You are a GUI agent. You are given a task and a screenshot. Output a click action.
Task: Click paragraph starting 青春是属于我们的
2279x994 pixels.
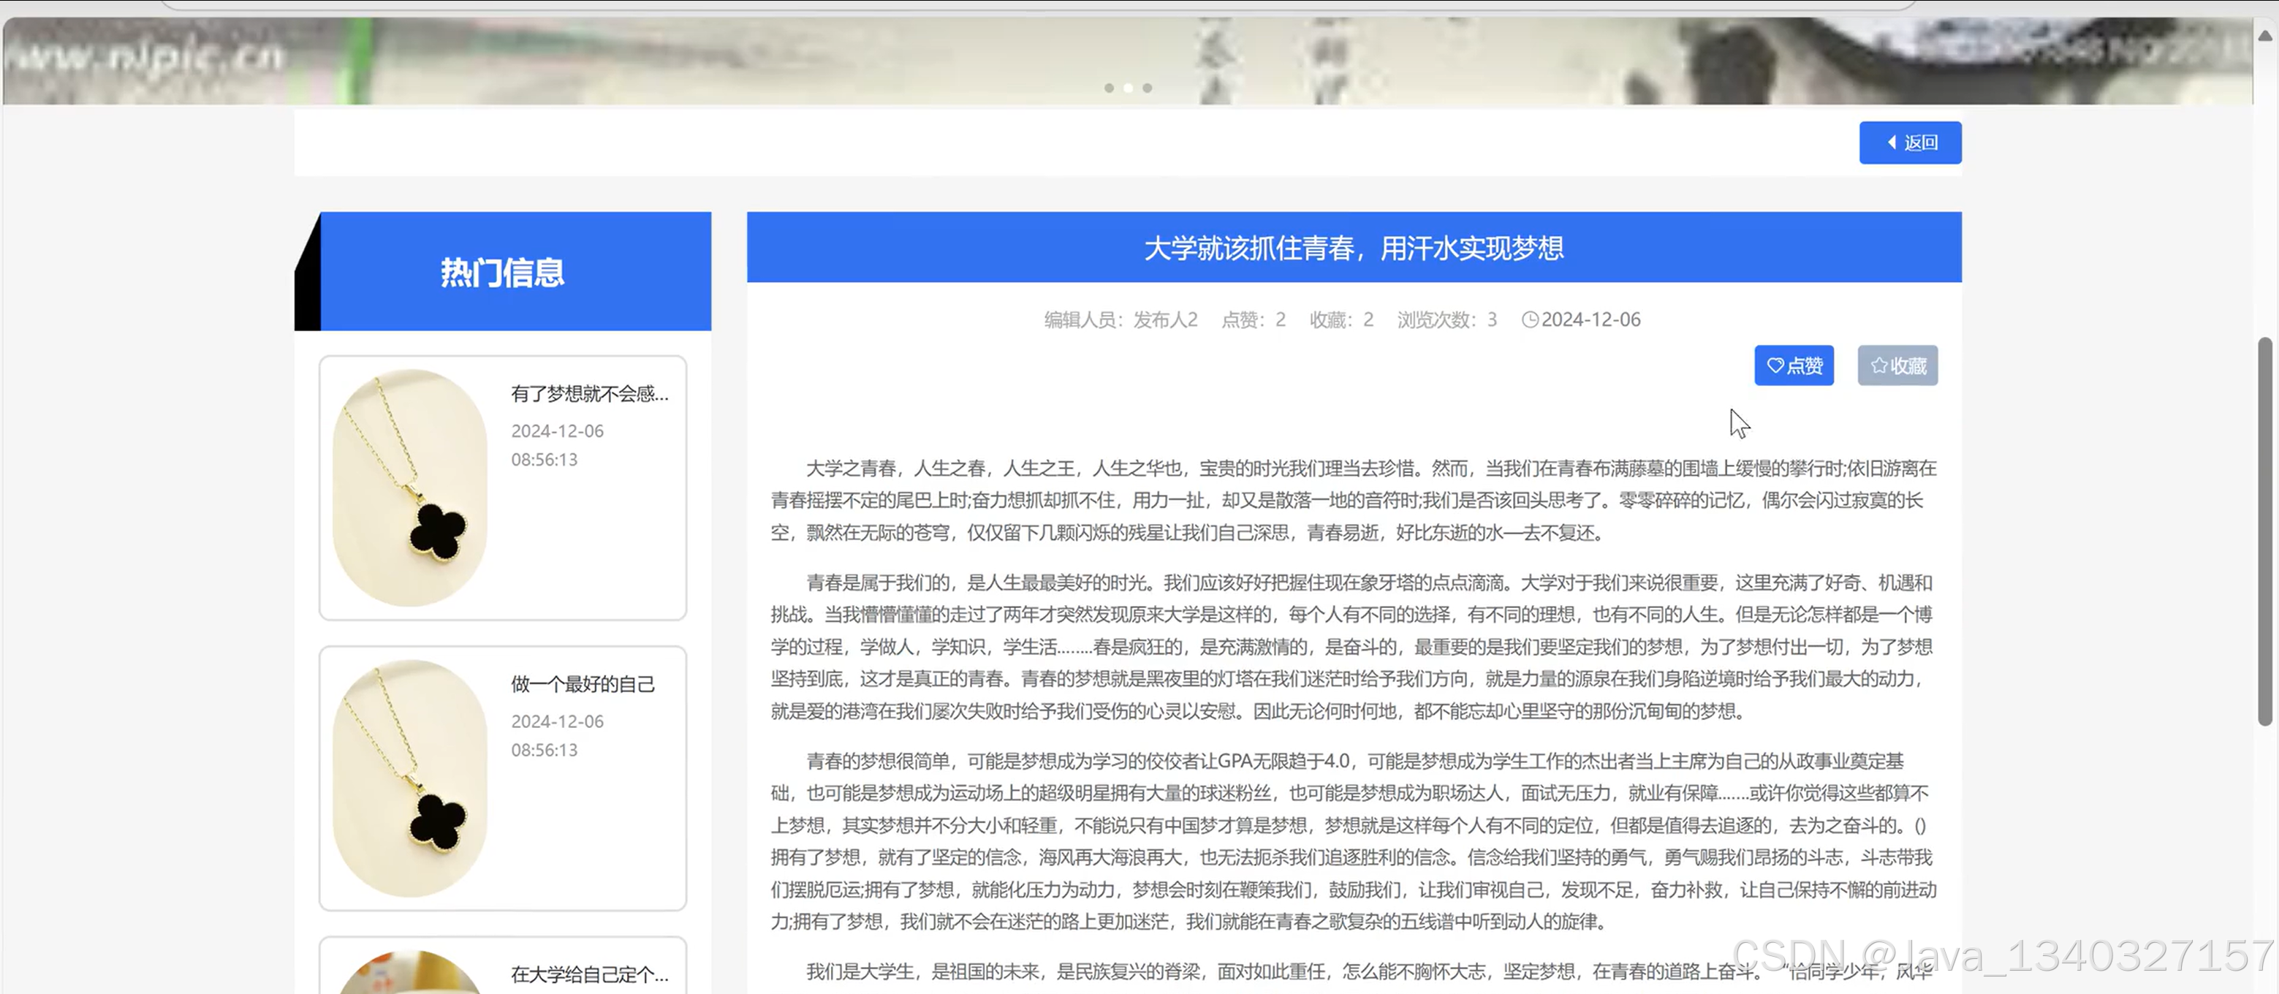coord(1353,646)
